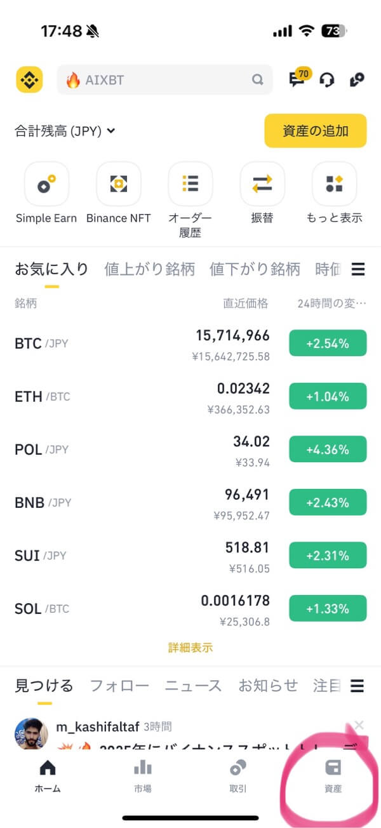This screenshot has width=381, height=828.
Task: Tap the Binance logo icon
Action: [29, 80]
